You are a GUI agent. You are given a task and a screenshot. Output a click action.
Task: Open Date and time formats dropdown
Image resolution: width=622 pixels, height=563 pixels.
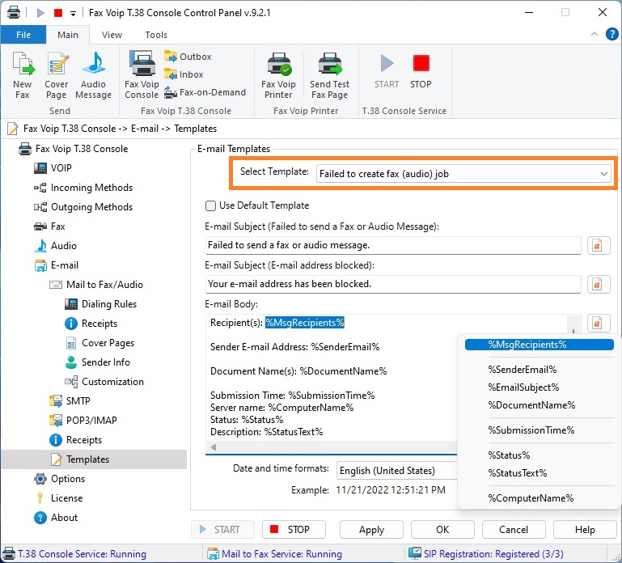(x=396, y=471)
